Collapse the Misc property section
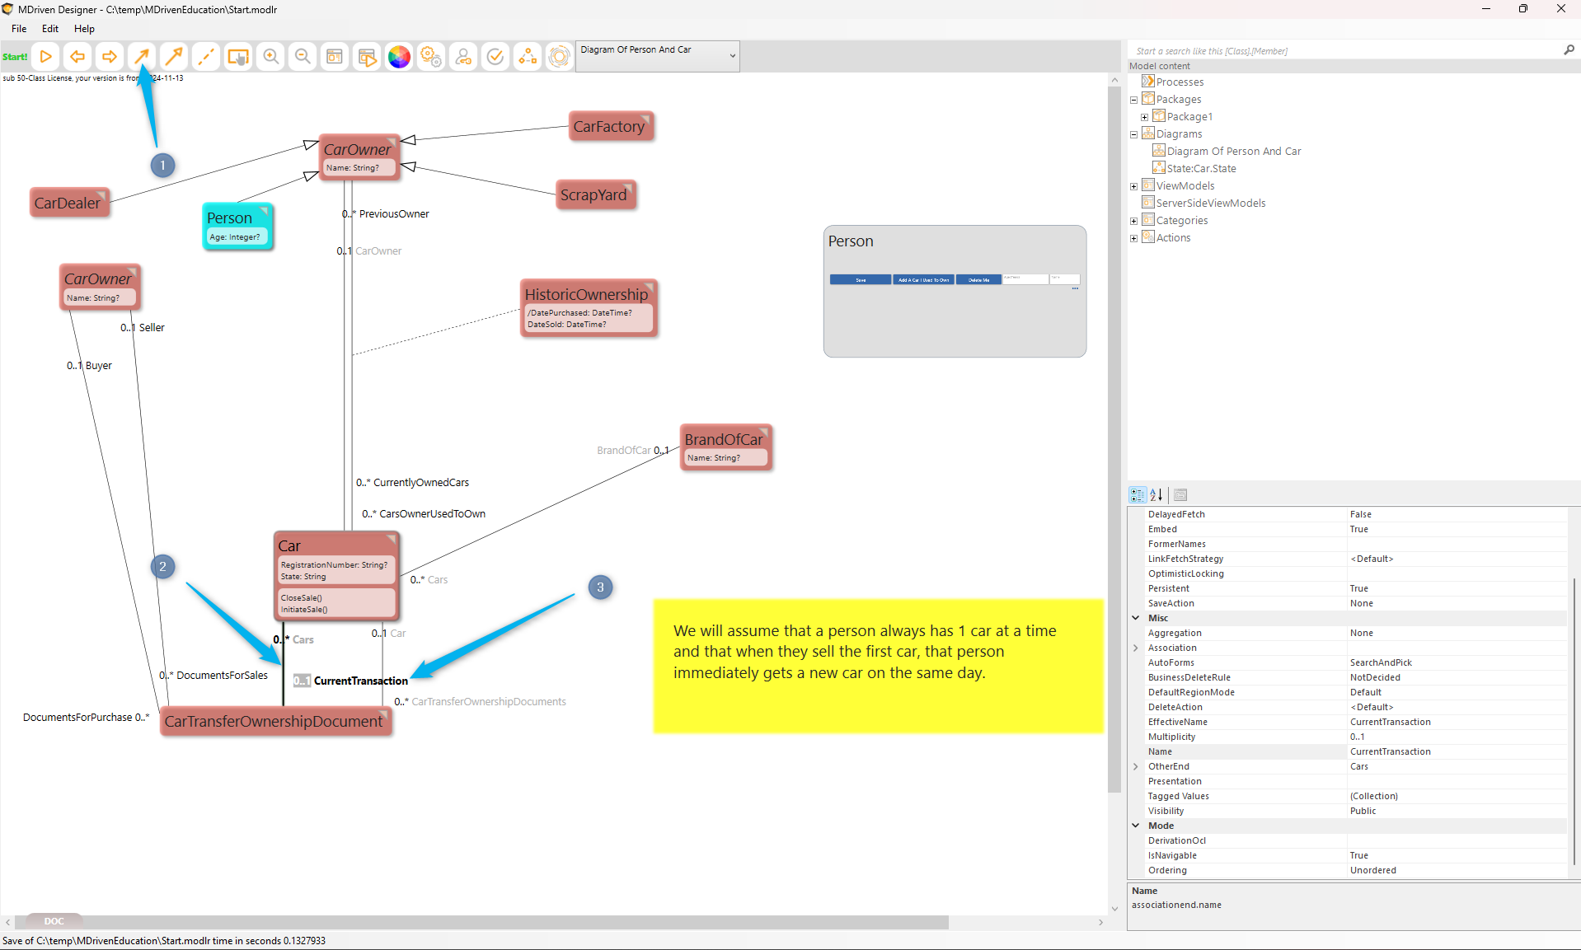This screenshot has height=950, width=1581. coord(1136,618)
